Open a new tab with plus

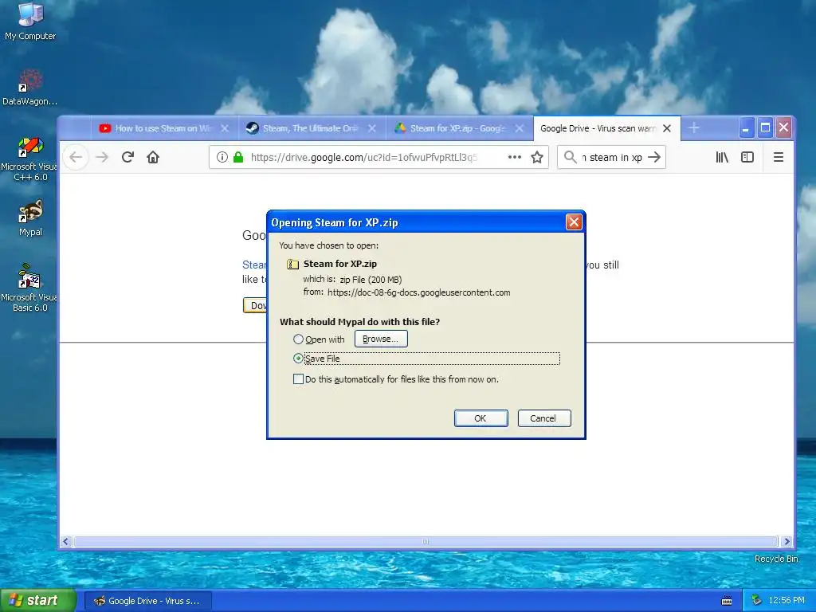tap(694, 128)
